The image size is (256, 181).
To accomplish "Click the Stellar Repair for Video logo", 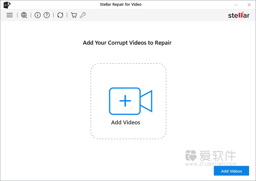I will click(6, 5).
